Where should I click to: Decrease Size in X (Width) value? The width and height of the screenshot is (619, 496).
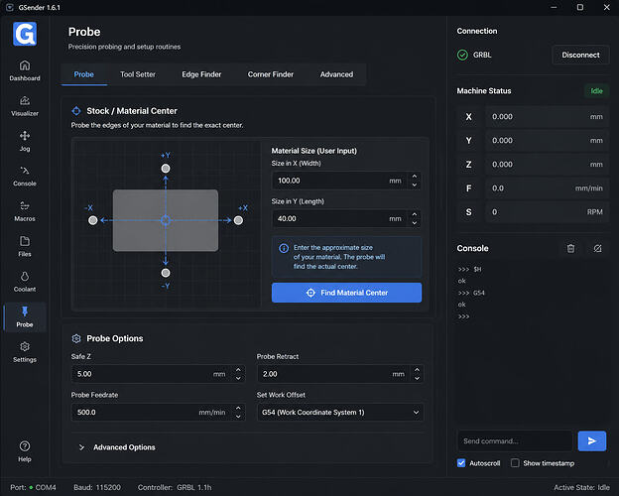414,185
